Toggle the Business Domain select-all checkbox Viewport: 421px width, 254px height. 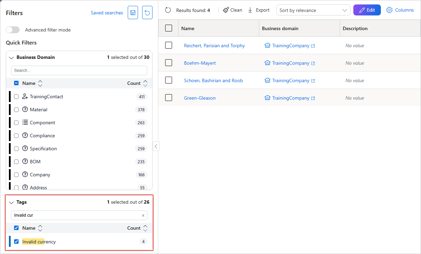point(16,83)
